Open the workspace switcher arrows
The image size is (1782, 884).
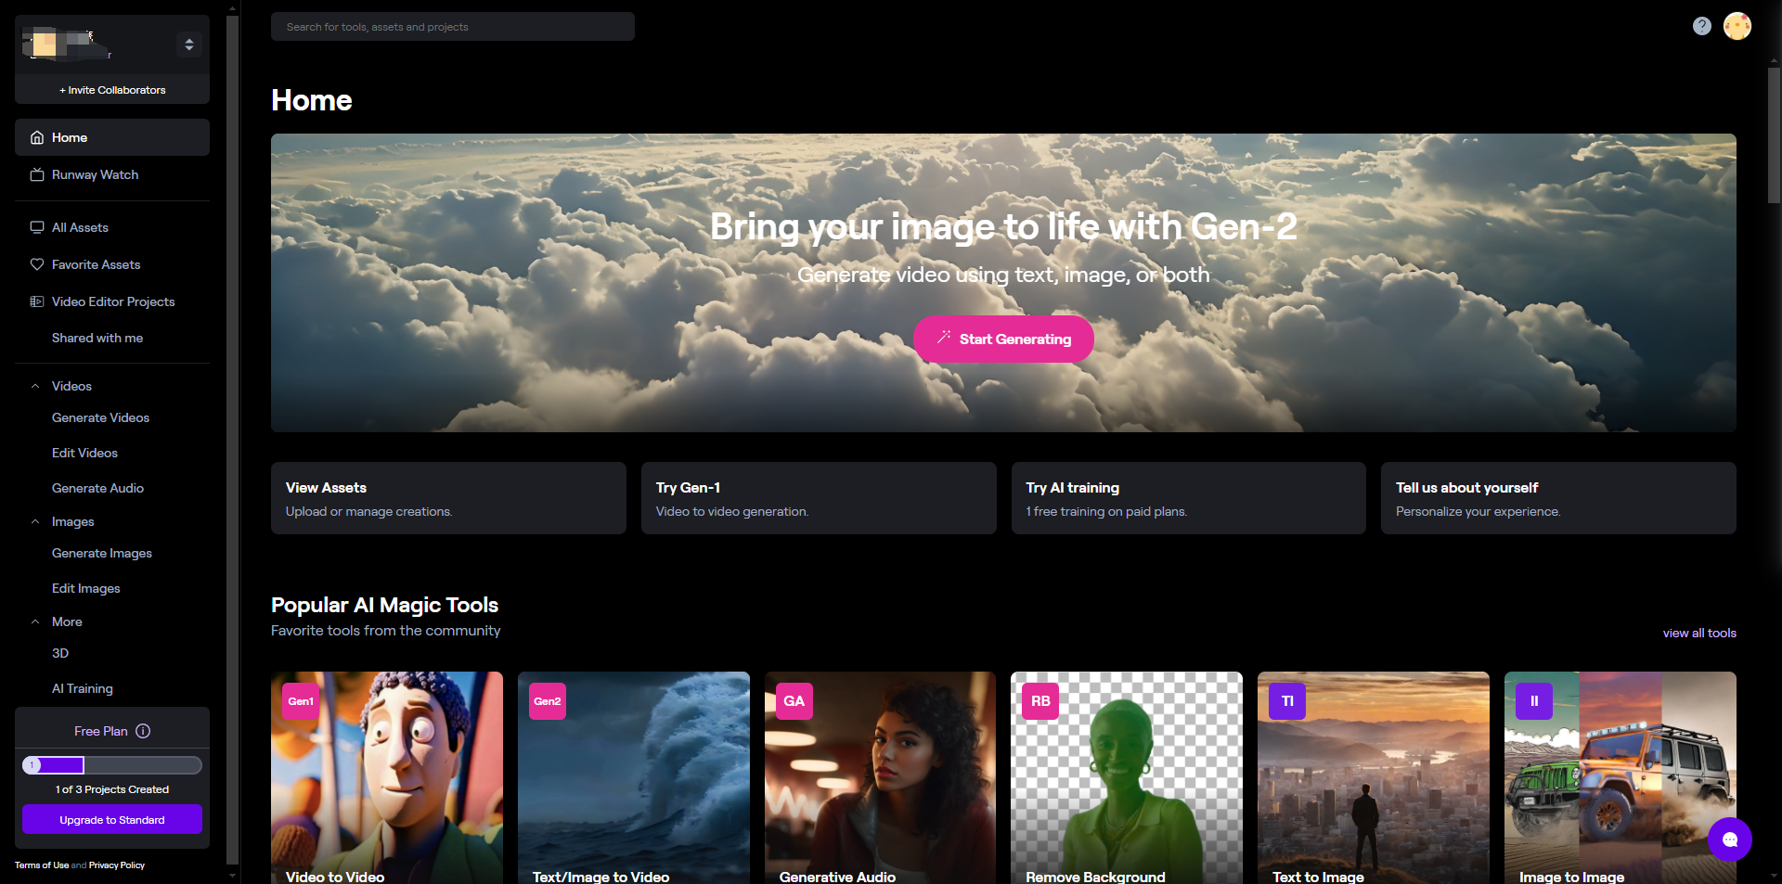tap(189, 45)
